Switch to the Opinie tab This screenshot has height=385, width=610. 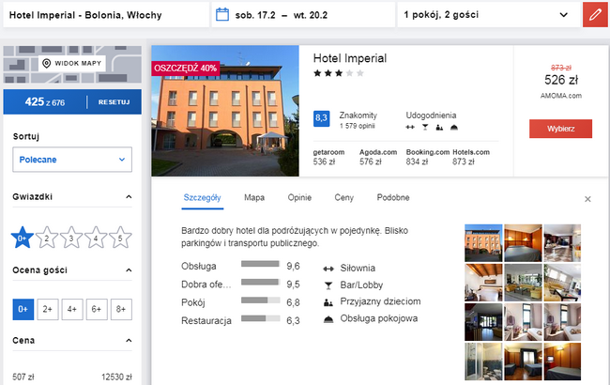click(299, 198)
